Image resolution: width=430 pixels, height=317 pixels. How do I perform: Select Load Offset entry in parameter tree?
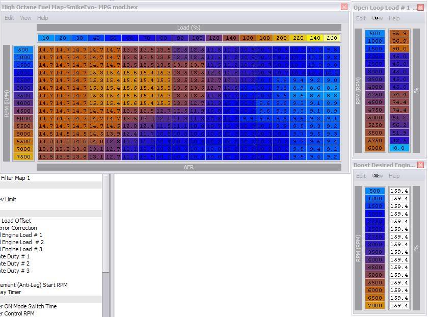coord(16,221)
